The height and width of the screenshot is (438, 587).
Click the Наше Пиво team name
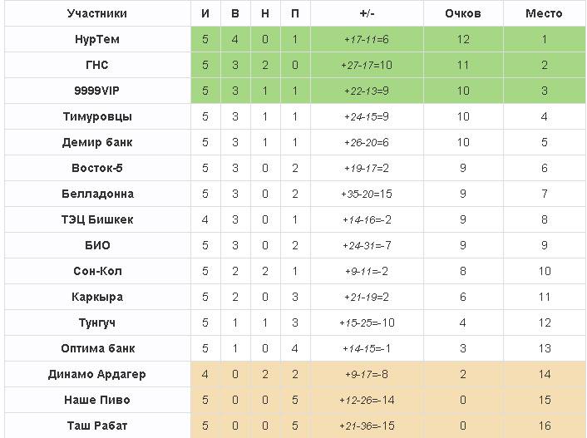click(97, 400)
